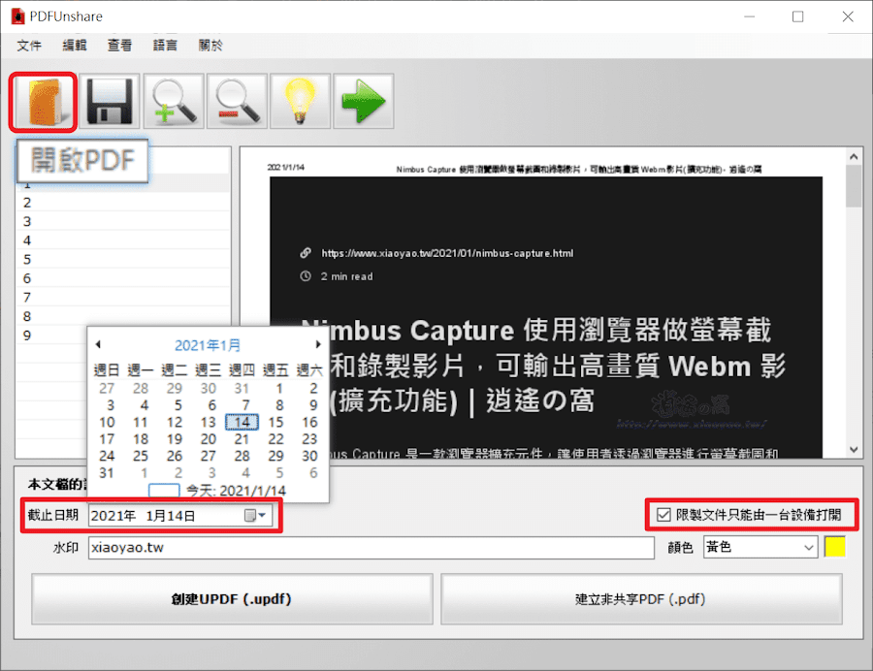Pick January 16 in the calendar

309,423
